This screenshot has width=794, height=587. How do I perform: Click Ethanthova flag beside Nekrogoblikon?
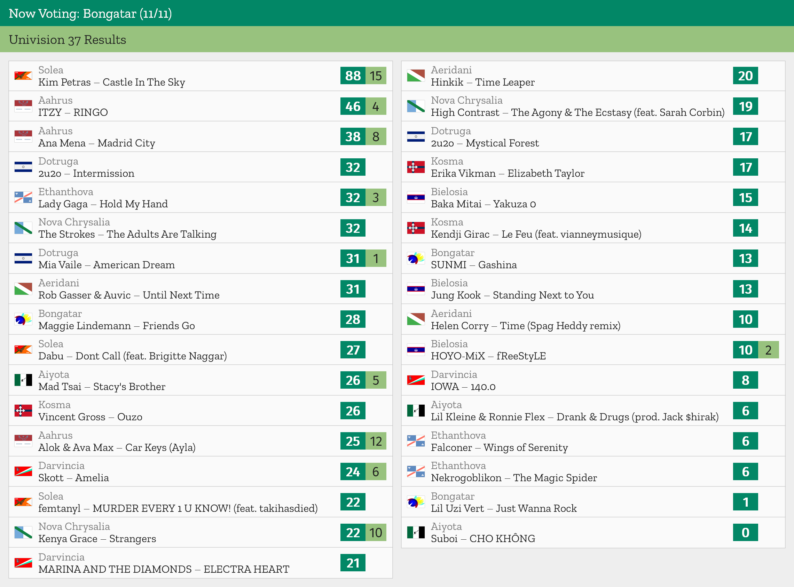[416, 471]
